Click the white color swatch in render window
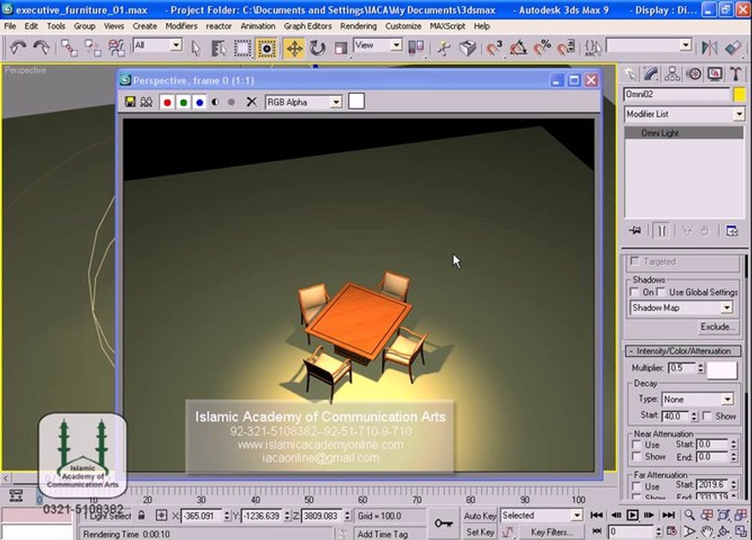The image size is (752, 540). click(x=356, y=101)
